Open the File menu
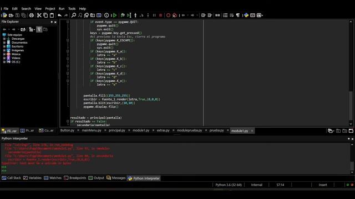The width and height of the screenshot is (355, 199). click(x=6, y=9)
